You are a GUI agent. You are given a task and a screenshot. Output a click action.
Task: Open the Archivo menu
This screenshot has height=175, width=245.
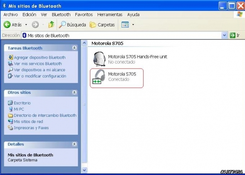point(10,15)
